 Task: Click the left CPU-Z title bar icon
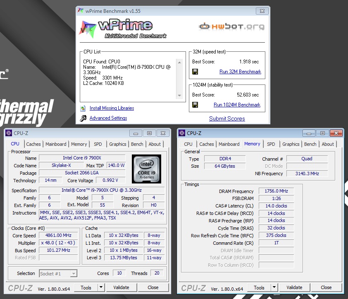click(9, 133)
